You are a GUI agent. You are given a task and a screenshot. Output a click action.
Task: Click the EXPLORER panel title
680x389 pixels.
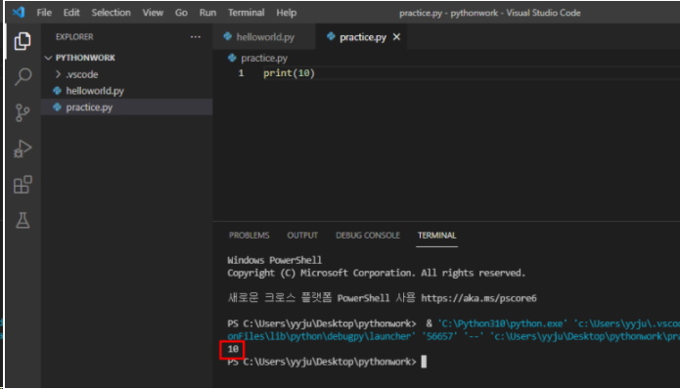coord(74,37)
